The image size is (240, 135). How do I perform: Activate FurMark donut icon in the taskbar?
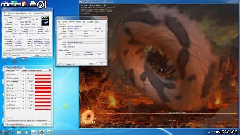click(x=42, y=132)
